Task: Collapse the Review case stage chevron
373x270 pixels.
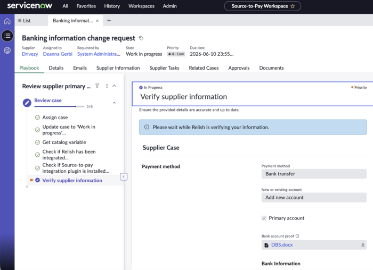Action: tap(114, 103)
